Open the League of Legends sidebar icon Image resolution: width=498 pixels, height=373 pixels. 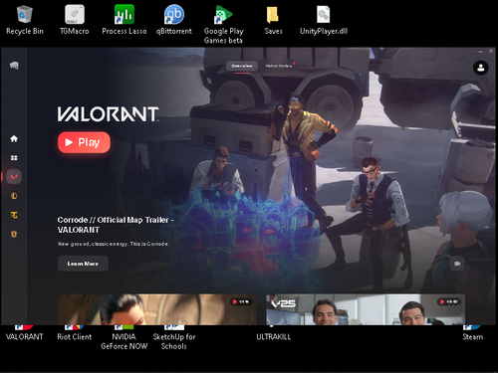pyautogui.click(x=14, y=196)
